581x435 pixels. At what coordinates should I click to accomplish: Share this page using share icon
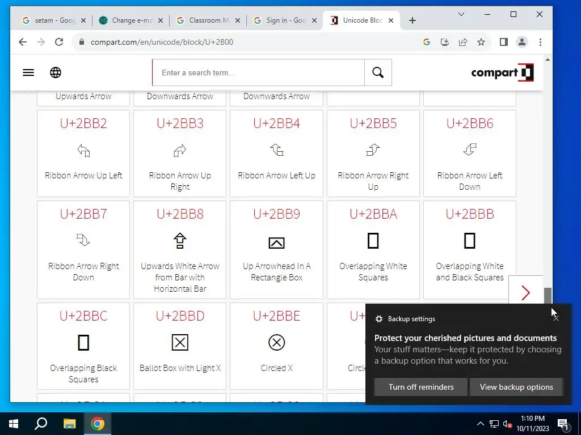click(463, 42)
